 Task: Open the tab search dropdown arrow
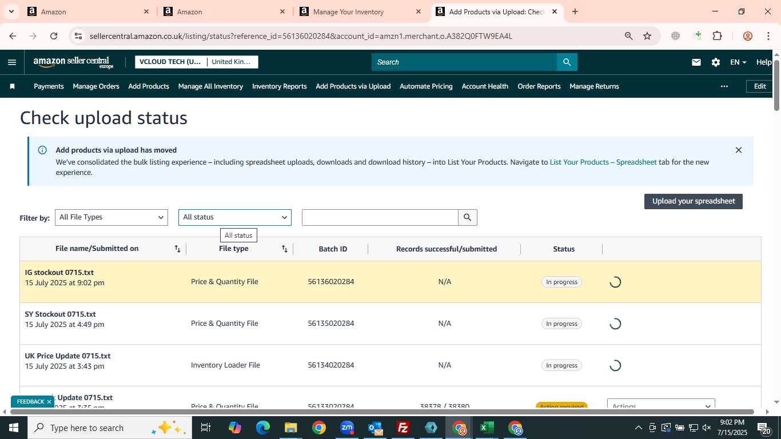(11, 11)
